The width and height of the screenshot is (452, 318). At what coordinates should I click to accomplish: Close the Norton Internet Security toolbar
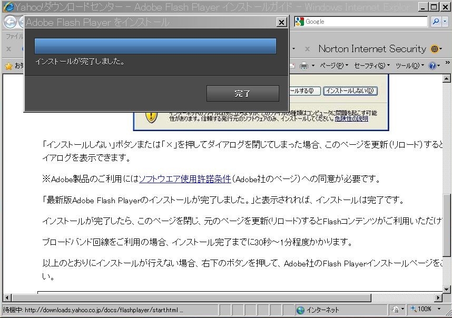click(307, 49)
